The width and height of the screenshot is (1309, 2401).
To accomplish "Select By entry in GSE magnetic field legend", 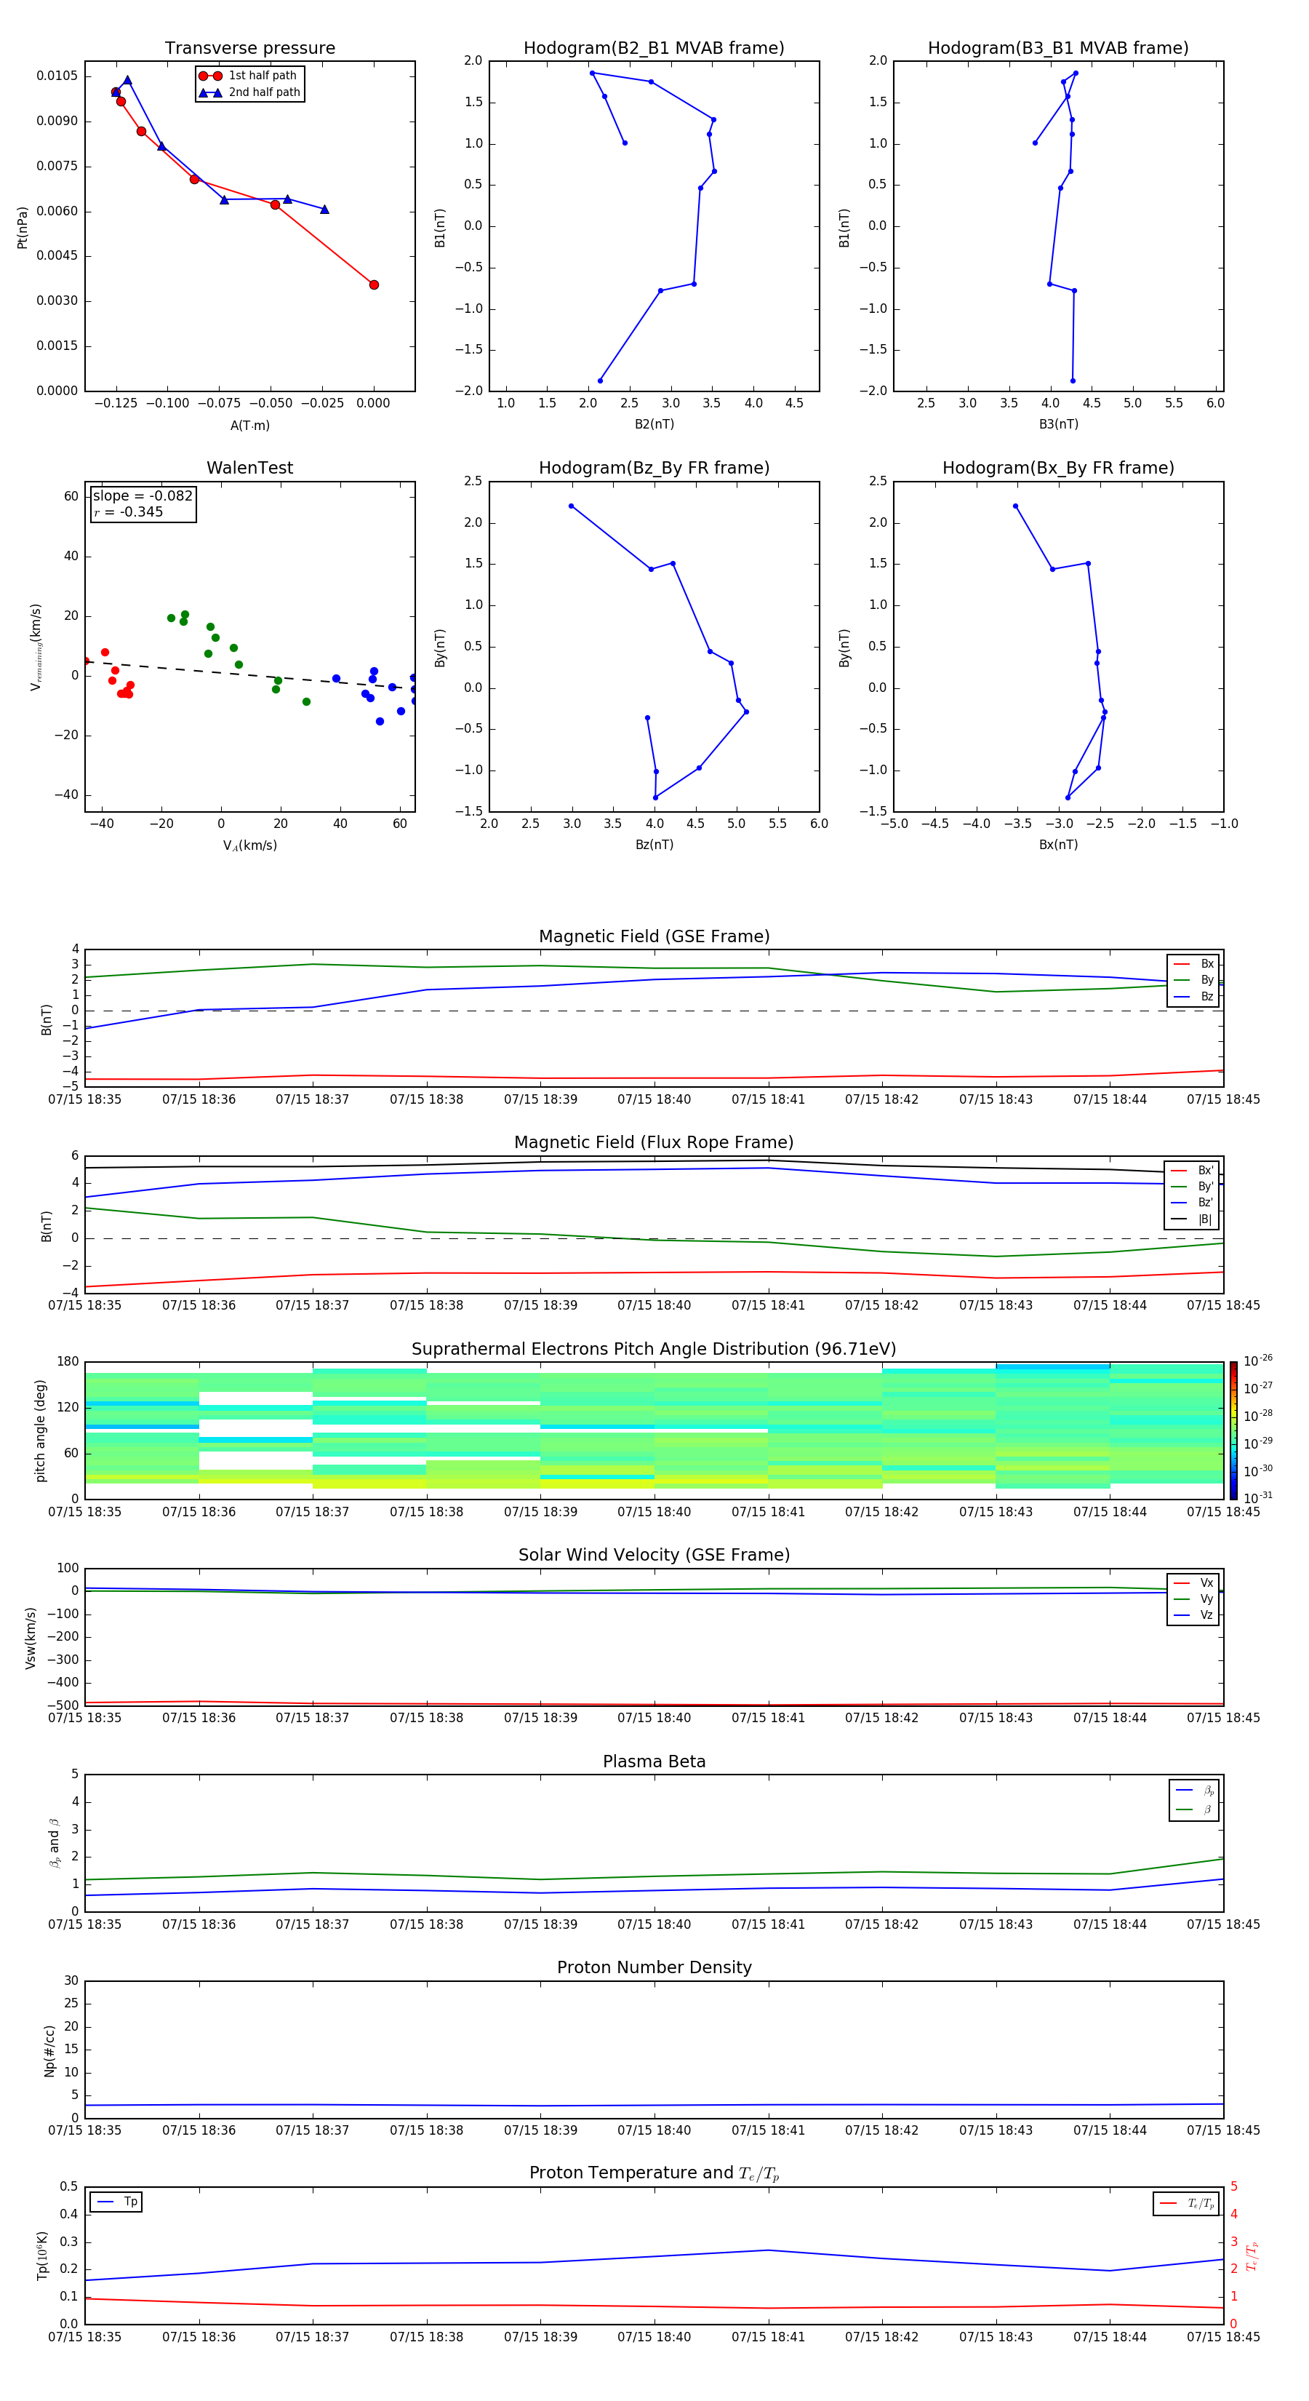I will 1193,979.
